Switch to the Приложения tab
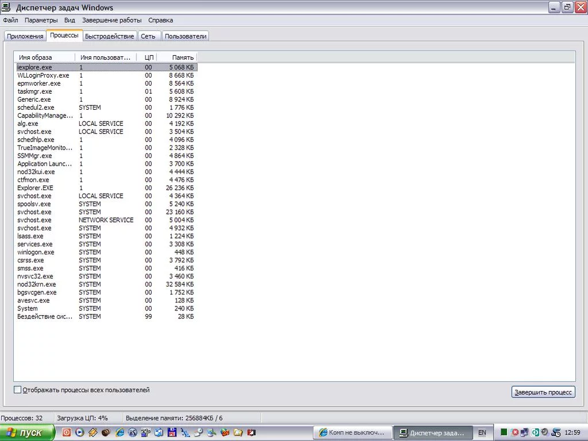The width and height of the screenshot is (588, 441). tap(25, 36)
